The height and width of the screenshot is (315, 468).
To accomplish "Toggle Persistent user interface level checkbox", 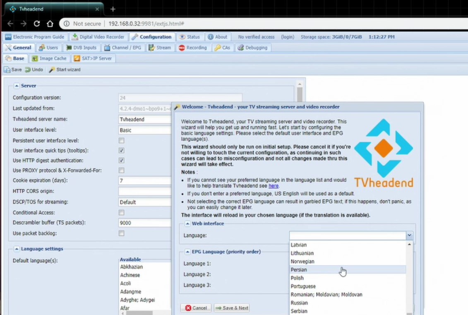I will (x=122, y=141).
